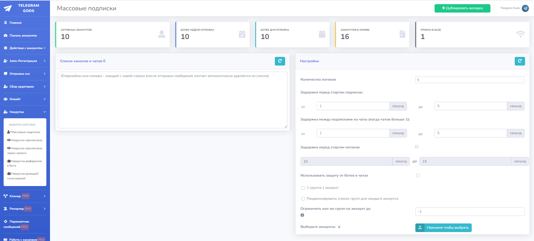
Task: Click the Telegram Gods profile avatar icon
Action: pyautogui.click(x=525, y=8)
